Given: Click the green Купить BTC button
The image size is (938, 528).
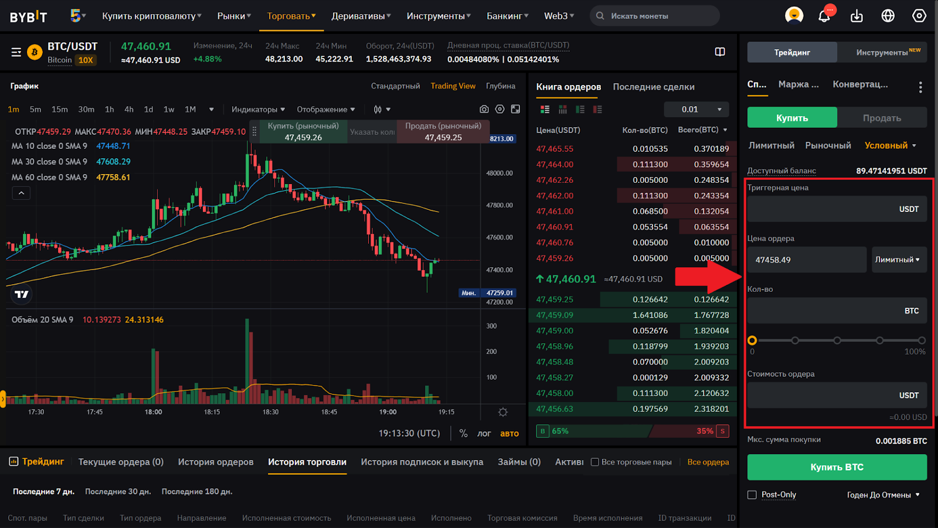Looking at the screenshot, I should point(837,467).
